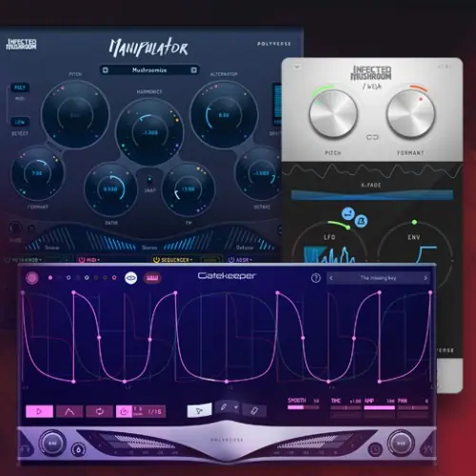476x476 pixels.
Task: Click the Gatekeeper play trigger mode button
Action: click(x=39, y=411)
